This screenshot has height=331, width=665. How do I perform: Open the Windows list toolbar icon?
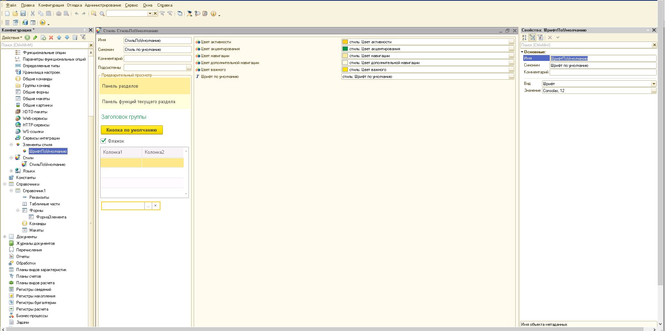coord(180,14)
